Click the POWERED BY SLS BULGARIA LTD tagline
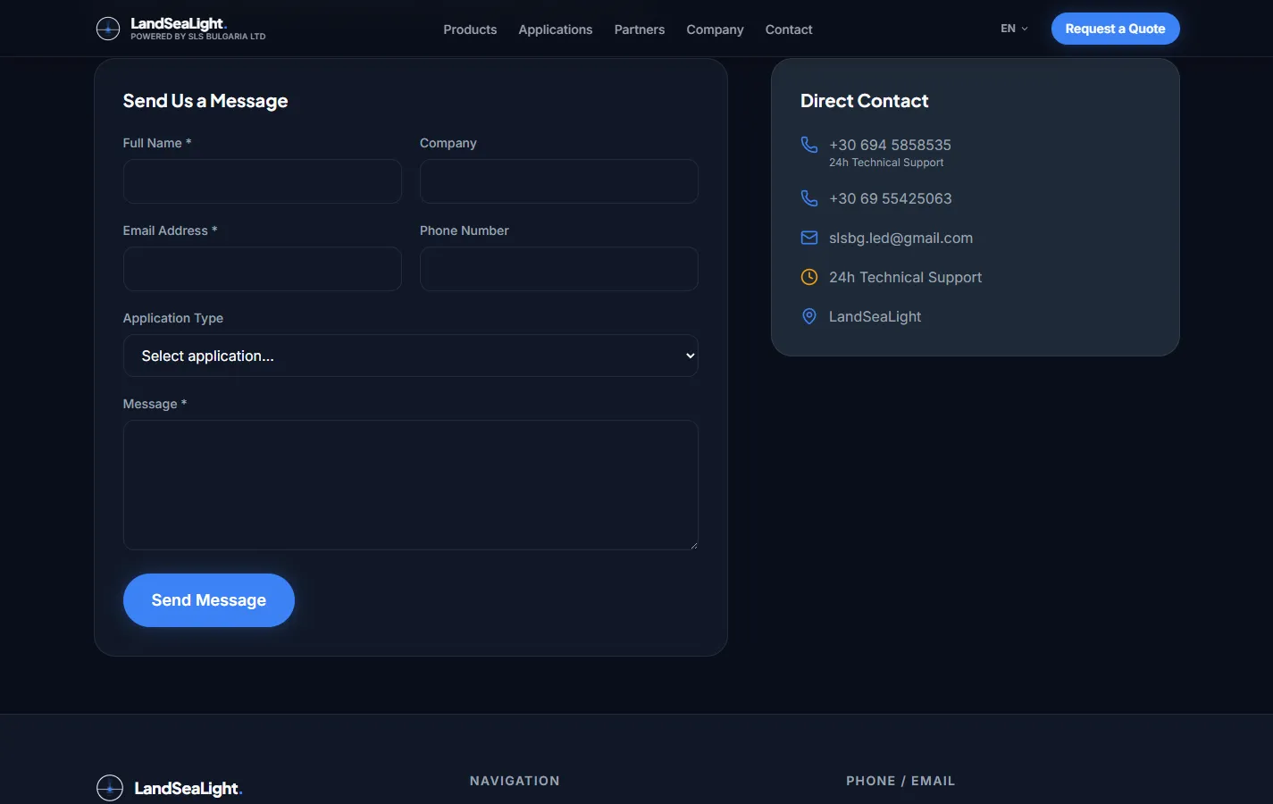1273x804 pixels. tap(198, 37)
